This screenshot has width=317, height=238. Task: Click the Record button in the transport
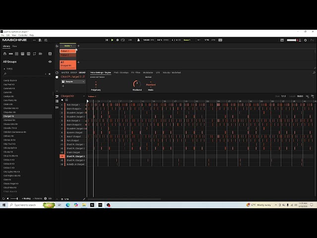coord(117,40)
